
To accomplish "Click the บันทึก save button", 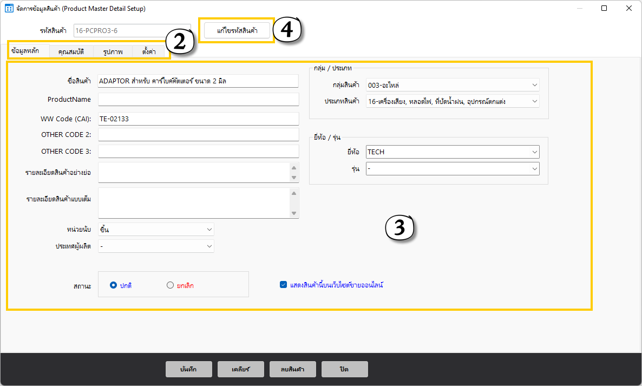I will [x=188, y=369].
